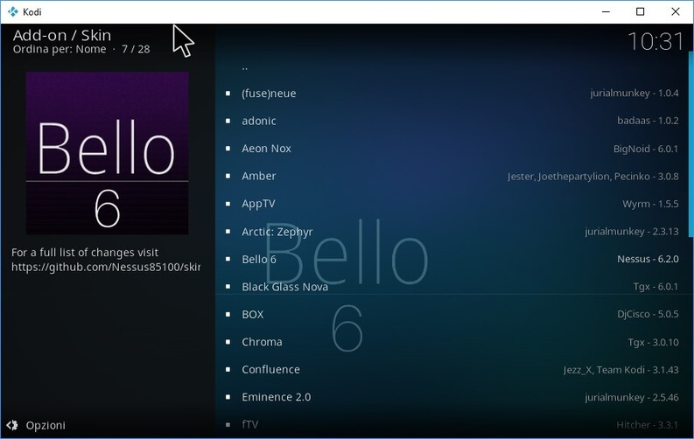Screen dimensions: 694x439
Task: Select the adonic skin
Action: (452, 121)
